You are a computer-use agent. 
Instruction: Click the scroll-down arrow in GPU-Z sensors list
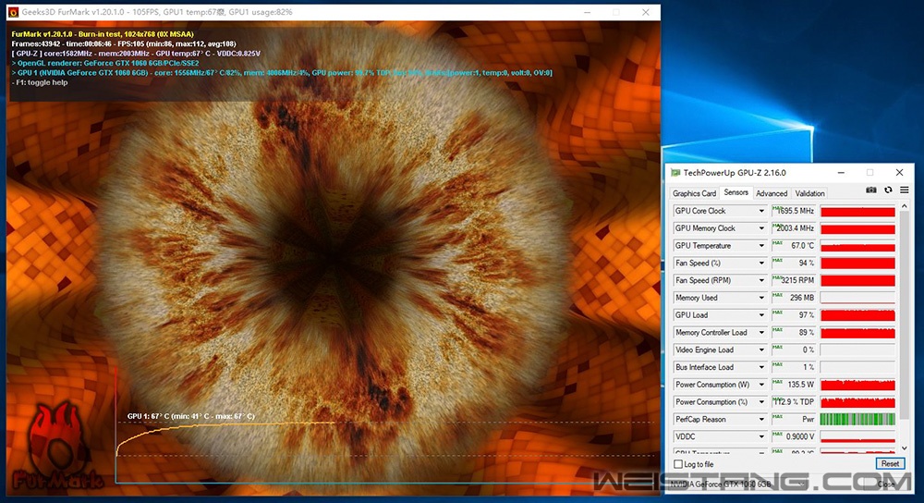pos(905,448)
